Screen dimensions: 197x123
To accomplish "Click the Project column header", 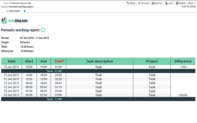I will (152, 61).
